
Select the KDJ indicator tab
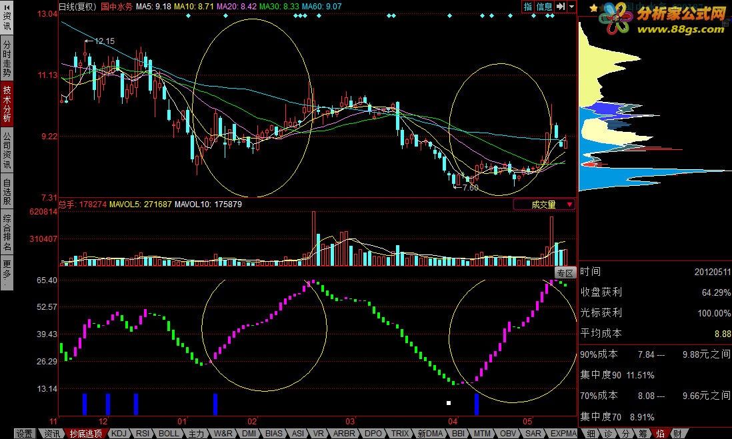pos(119,434)
